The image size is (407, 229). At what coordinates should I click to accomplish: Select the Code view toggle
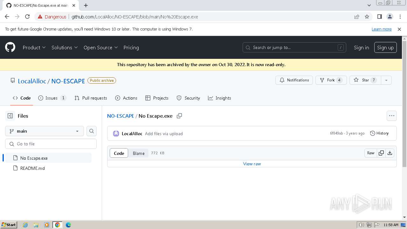[x=119, y=153]
